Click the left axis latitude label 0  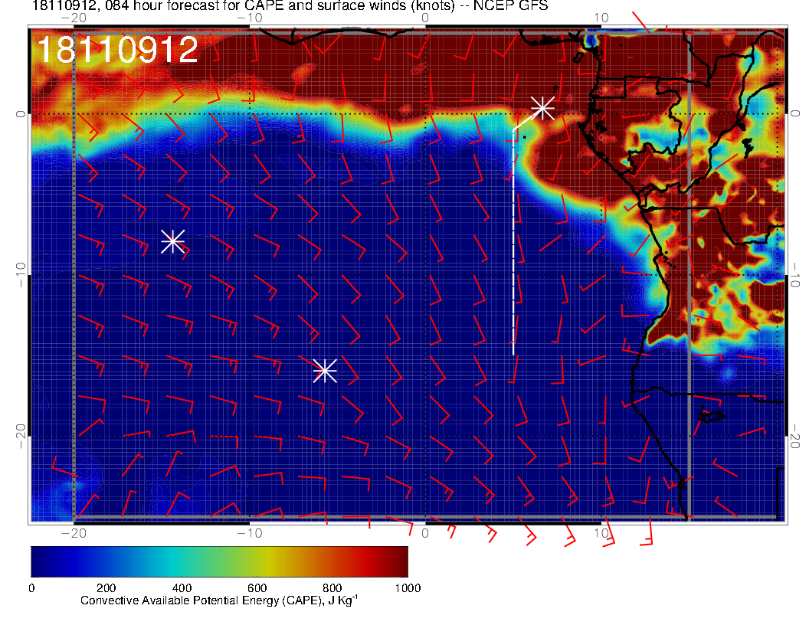coord(20,113)
